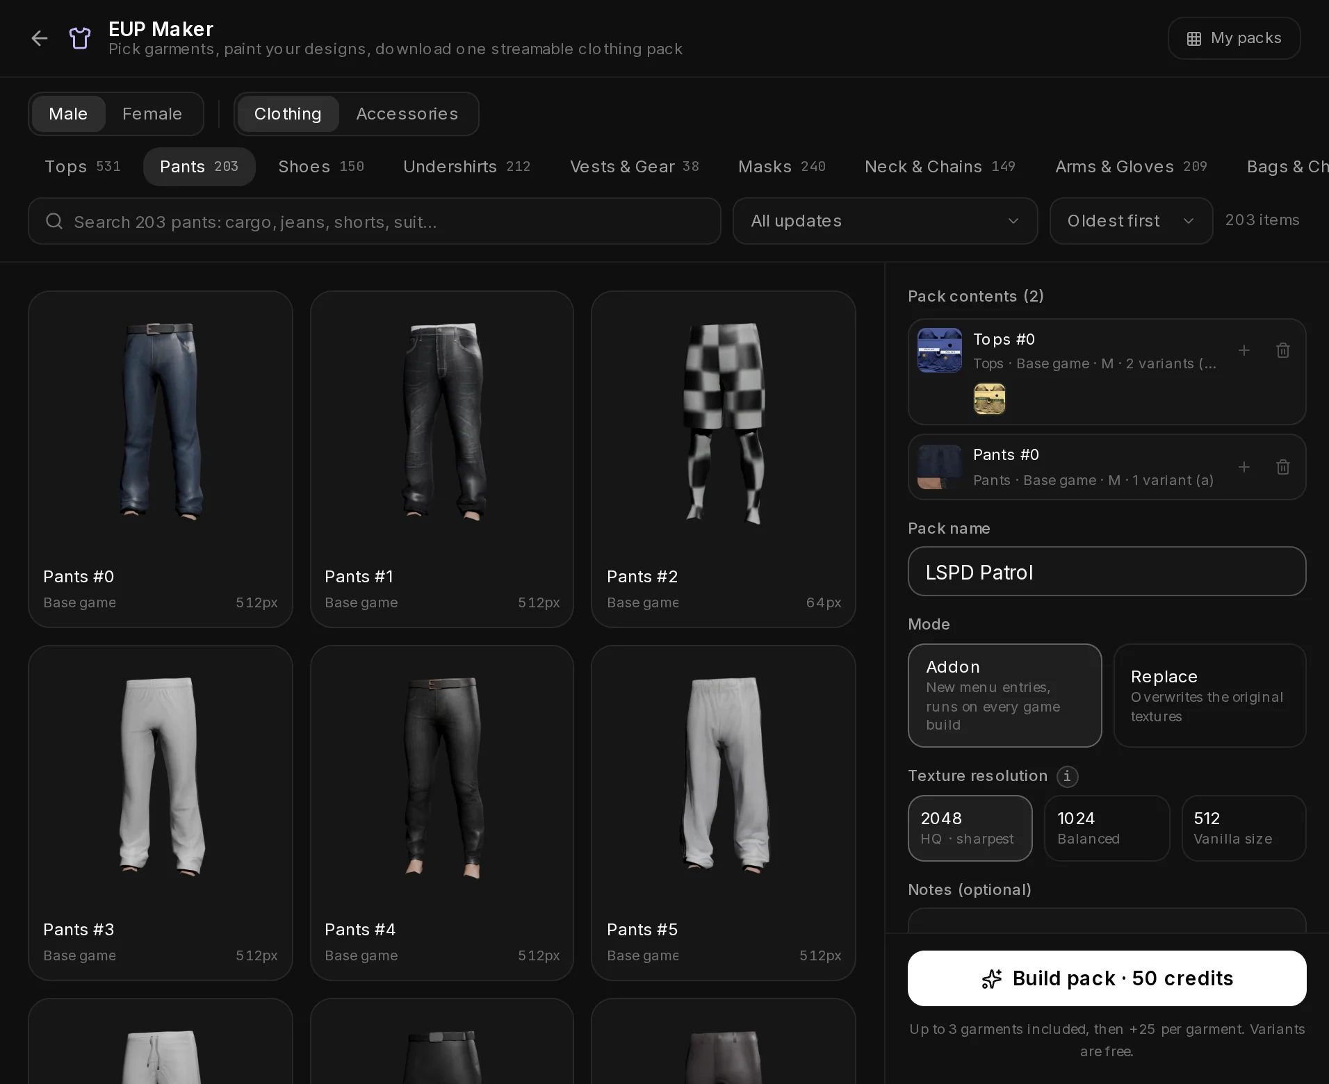Edit the Pack name field LSPD Patrol

pos(1107,571)
